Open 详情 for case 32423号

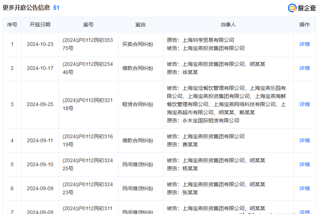(304, 189)
